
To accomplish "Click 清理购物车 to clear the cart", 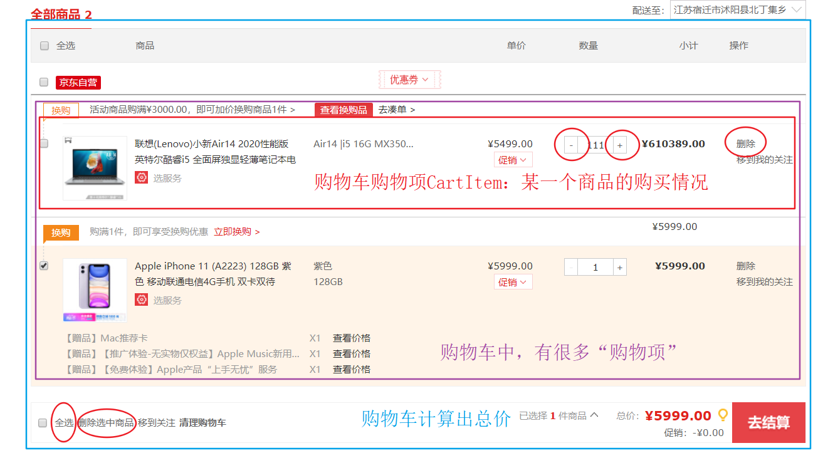I will tap(202, 423).
